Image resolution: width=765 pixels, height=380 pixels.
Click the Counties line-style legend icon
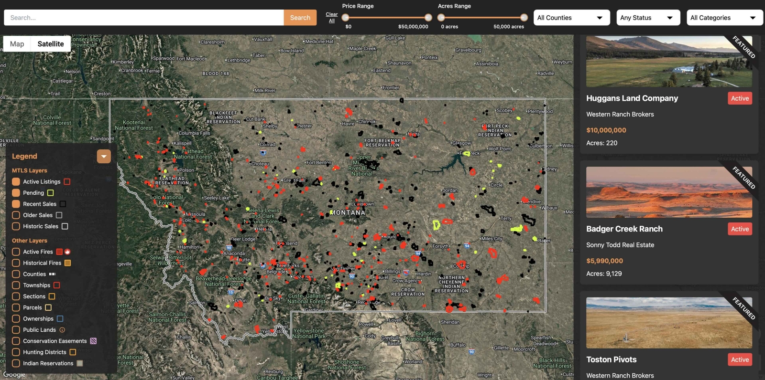[x=52, y=274]
